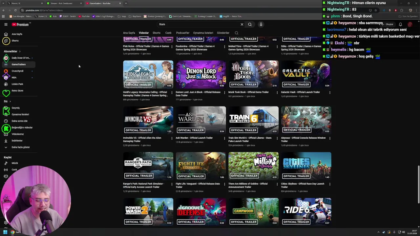Play There Are Millions of Goblins thumbnail
This screenshot has height=236, width=420.
[253, 166]
